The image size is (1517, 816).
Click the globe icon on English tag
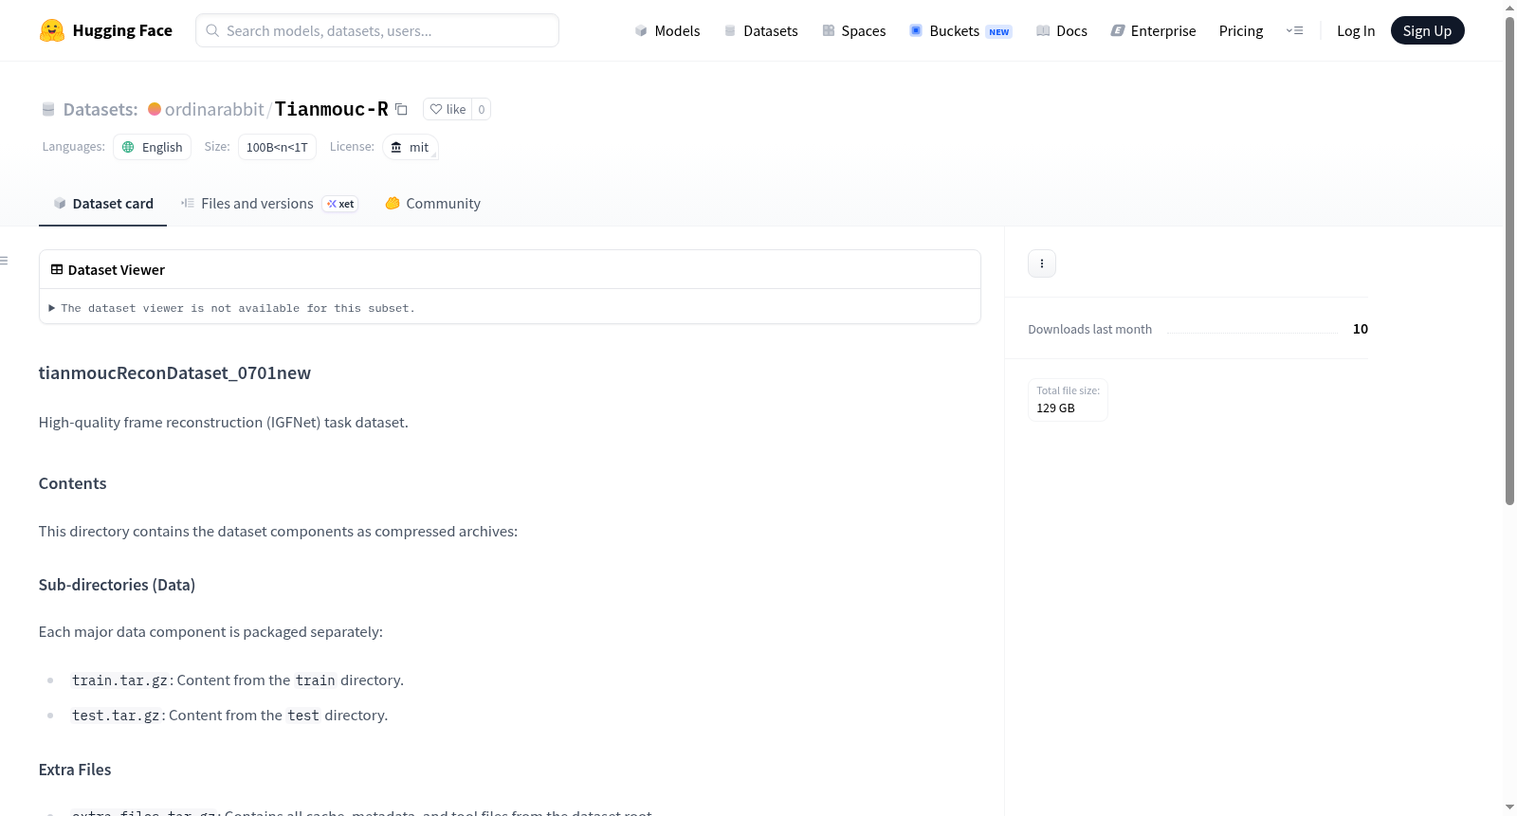click(128, 147)
